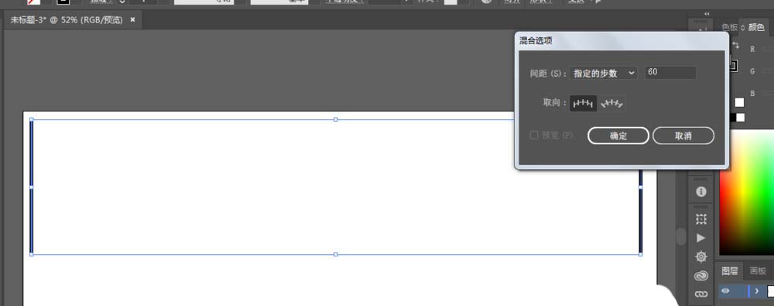Open the Info panel icon
The height and width of the screenshot is (306, 774).
[701, 191]
